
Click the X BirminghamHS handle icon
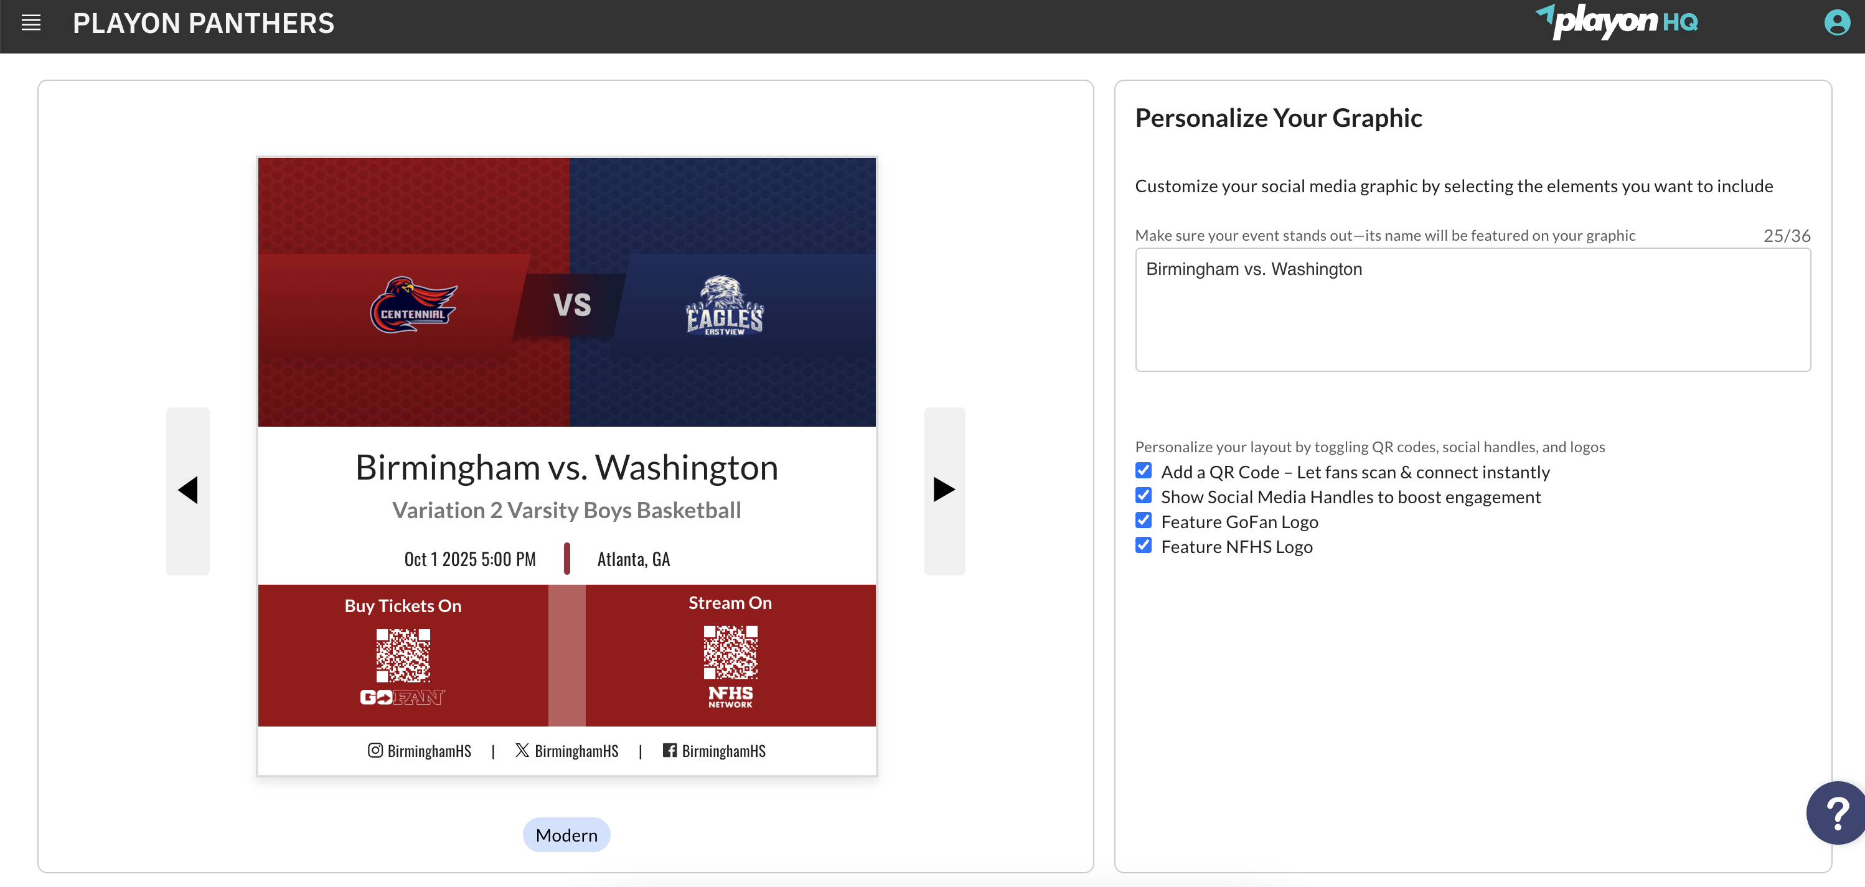[522, 750]
